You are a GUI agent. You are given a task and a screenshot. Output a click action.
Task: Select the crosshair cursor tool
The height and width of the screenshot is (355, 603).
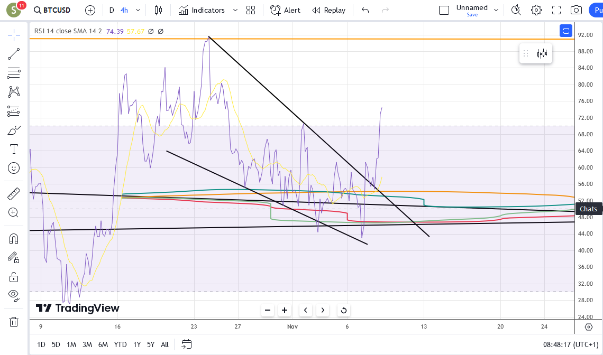(14, 35)
